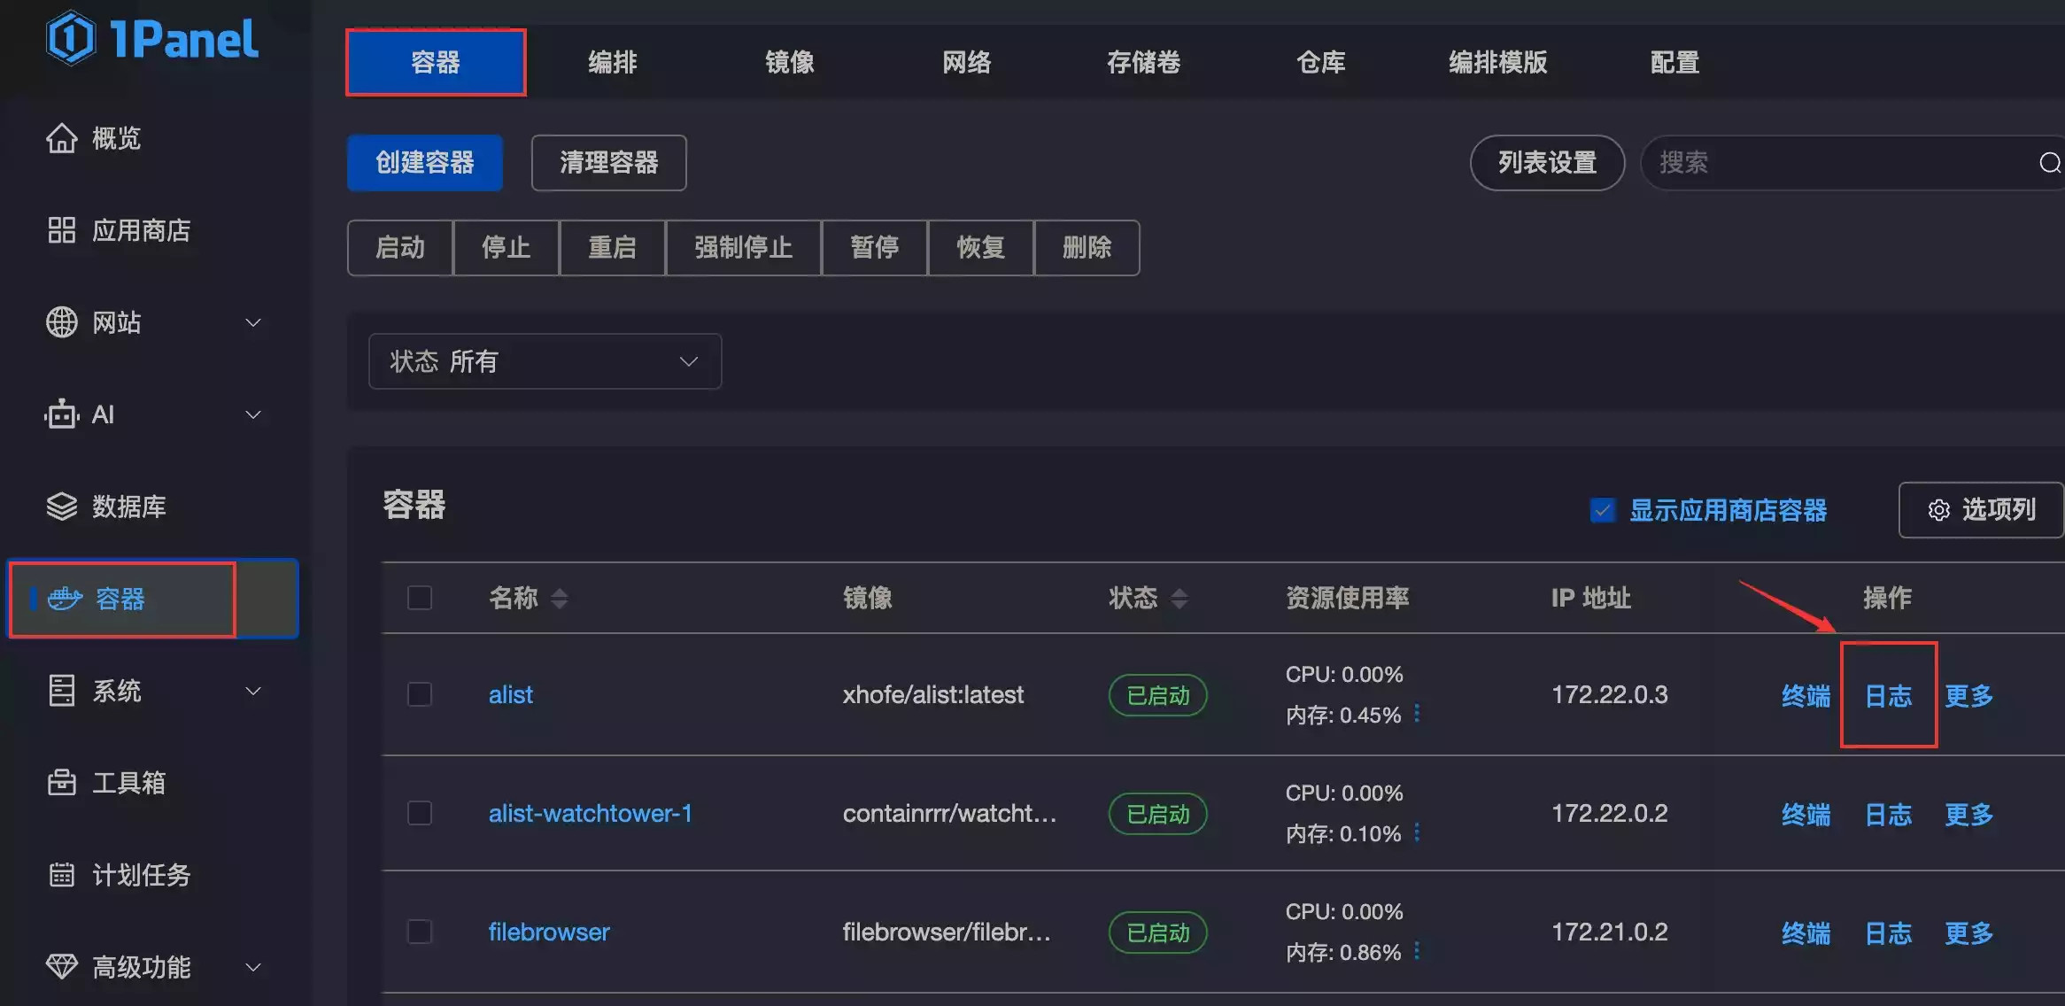Click resource details dots for alist

[1417, 713]
